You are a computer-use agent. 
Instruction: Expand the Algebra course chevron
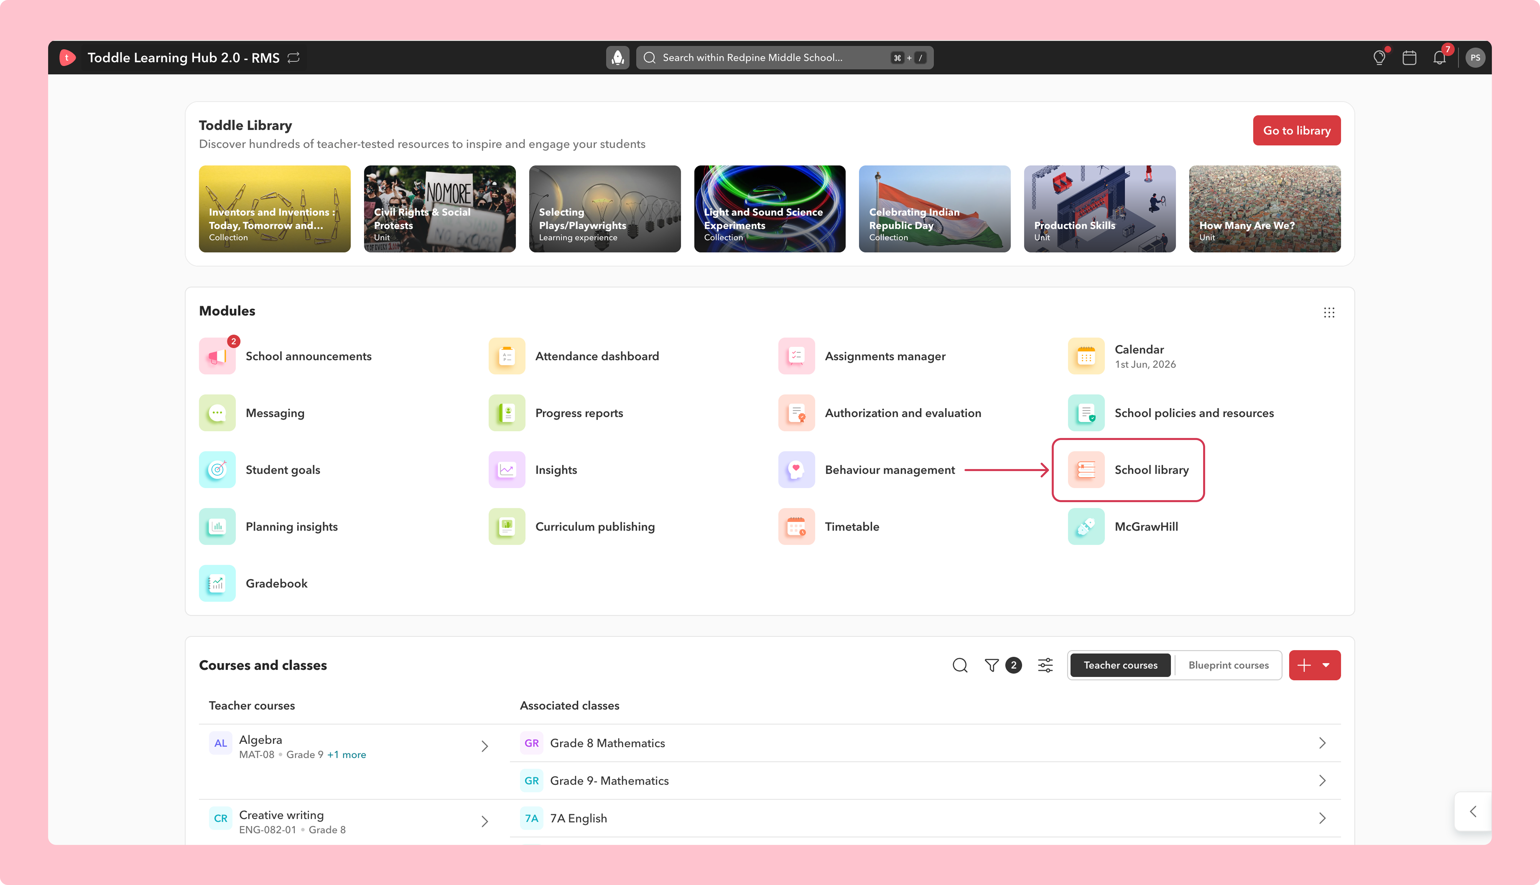coord(485,746)
